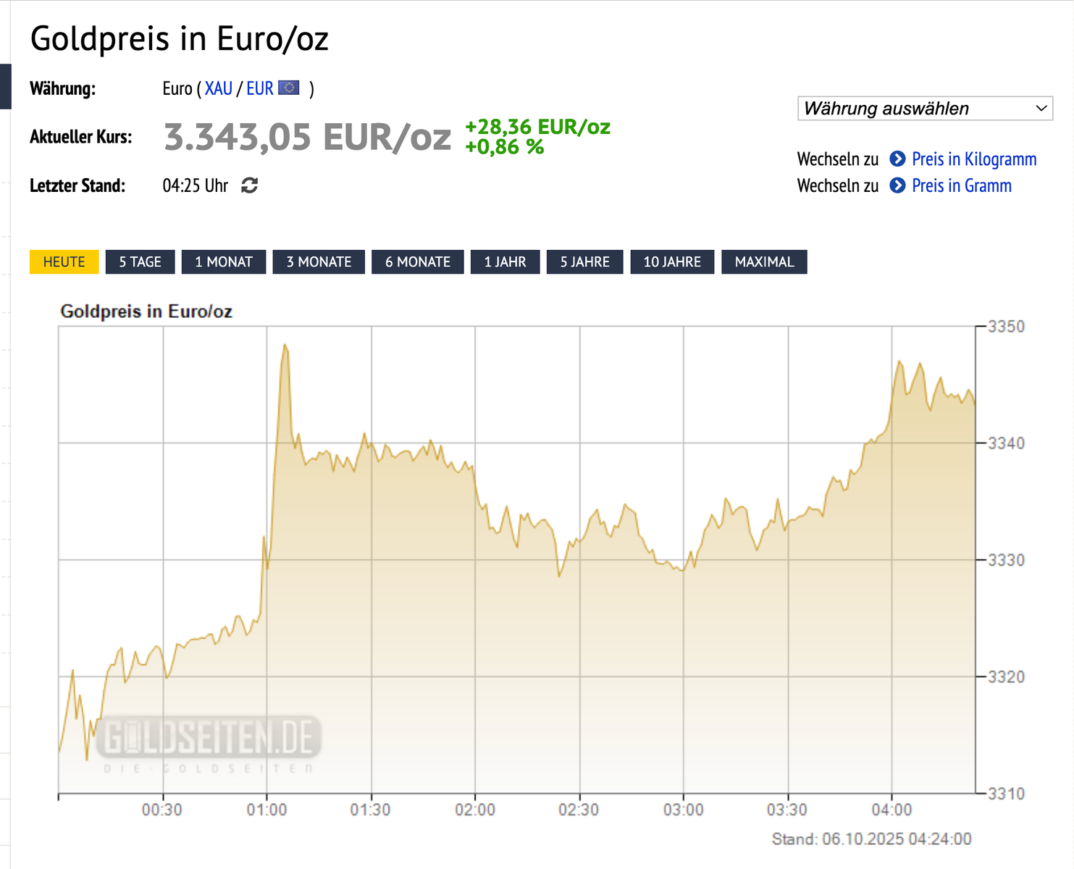Screen dimensions: 1074x869
Task: Open the XAU link
Action: (218, 88)
